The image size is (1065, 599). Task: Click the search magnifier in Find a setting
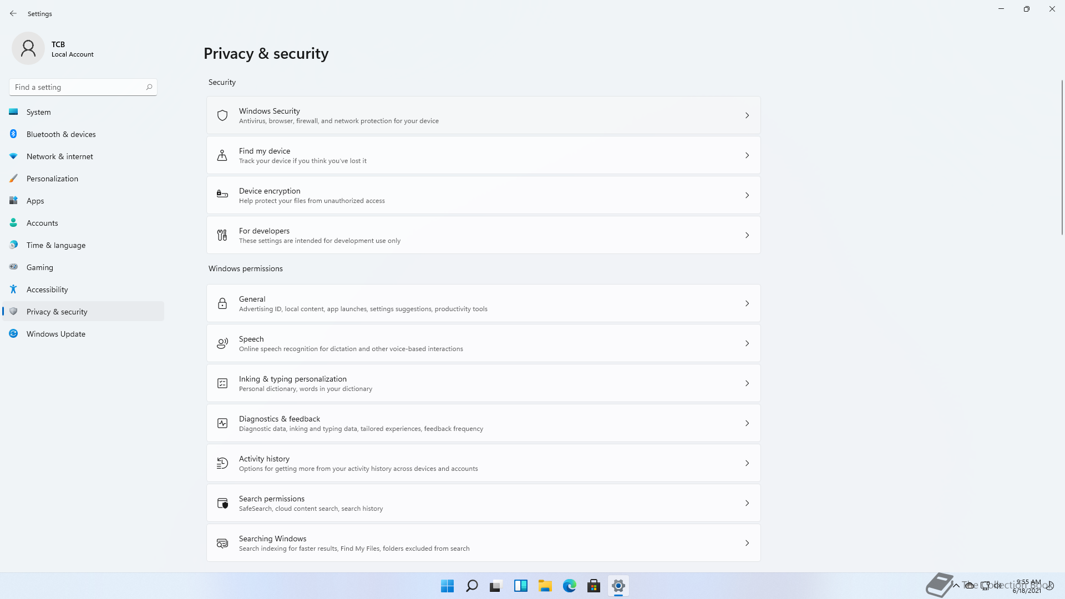click(149, 87)
